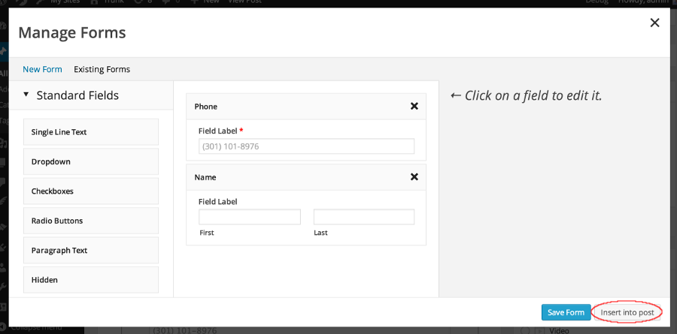Close the Manage Forms dialog

(654, 23)
